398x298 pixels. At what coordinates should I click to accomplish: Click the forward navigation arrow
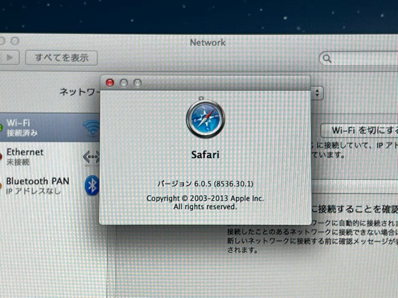(x=10, y=58)
